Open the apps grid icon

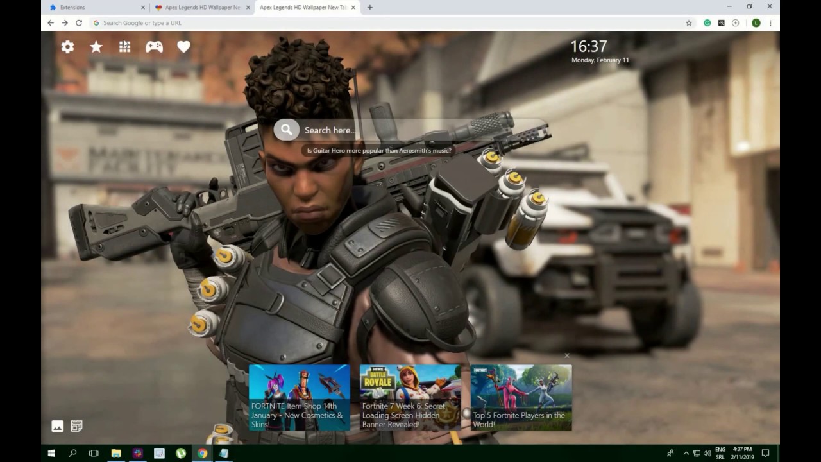125,47
